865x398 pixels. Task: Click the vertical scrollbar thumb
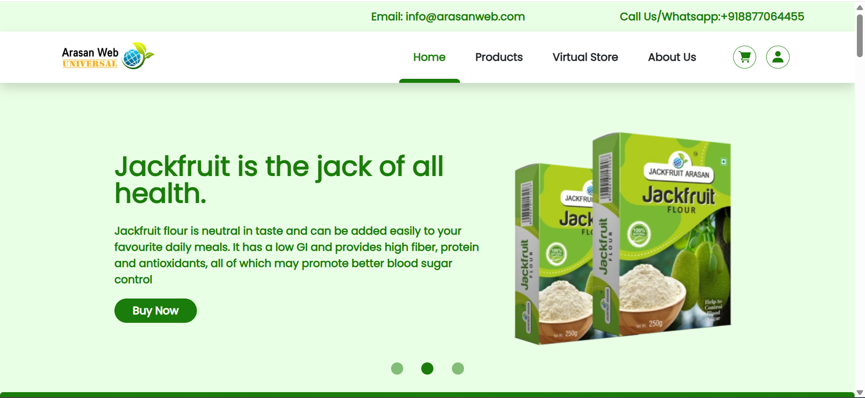860,36
